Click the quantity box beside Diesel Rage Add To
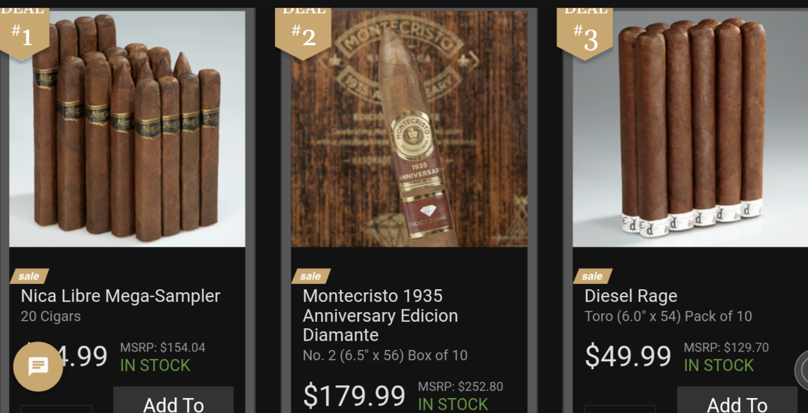Viewport: 808px width, 413px height. tap(620, 409)
